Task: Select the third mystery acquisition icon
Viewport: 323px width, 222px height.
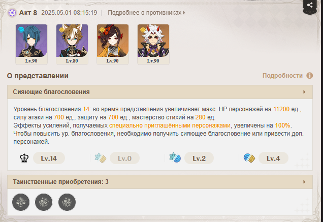Action: pos(67,202)
